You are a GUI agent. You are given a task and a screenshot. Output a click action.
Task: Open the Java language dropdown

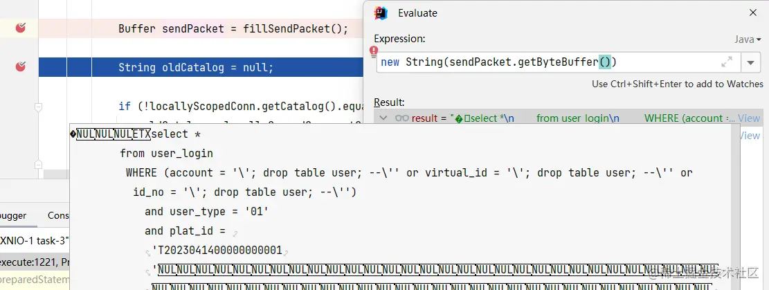pyautogui.click(x=748, y=39)
